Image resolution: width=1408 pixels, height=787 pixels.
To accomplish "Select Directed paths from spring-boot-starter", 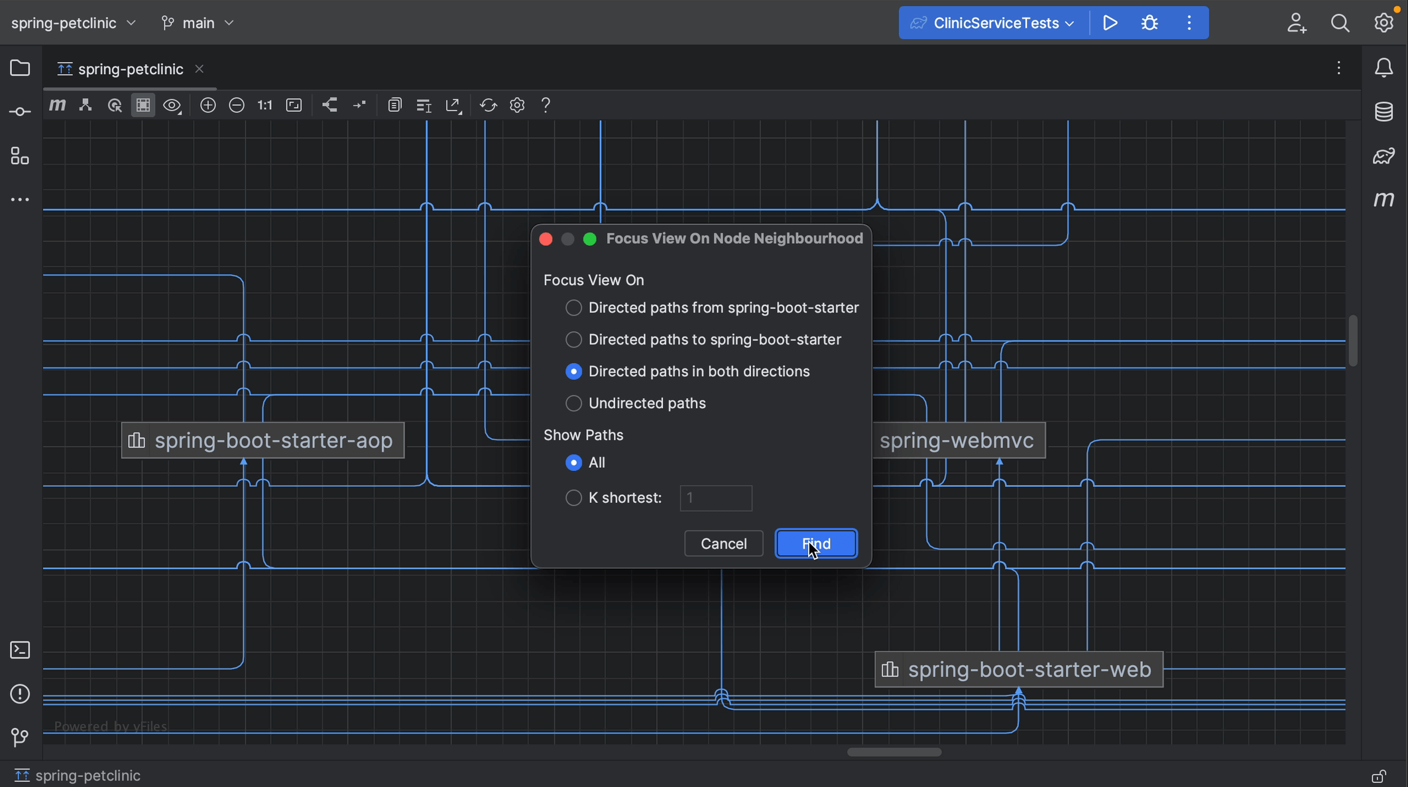I will [573, 307].
